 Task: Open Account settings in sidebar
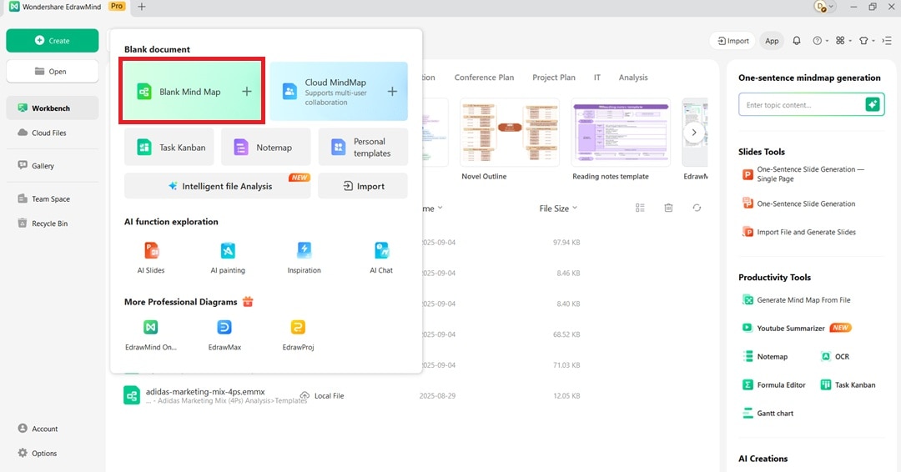tap(38, 429)
